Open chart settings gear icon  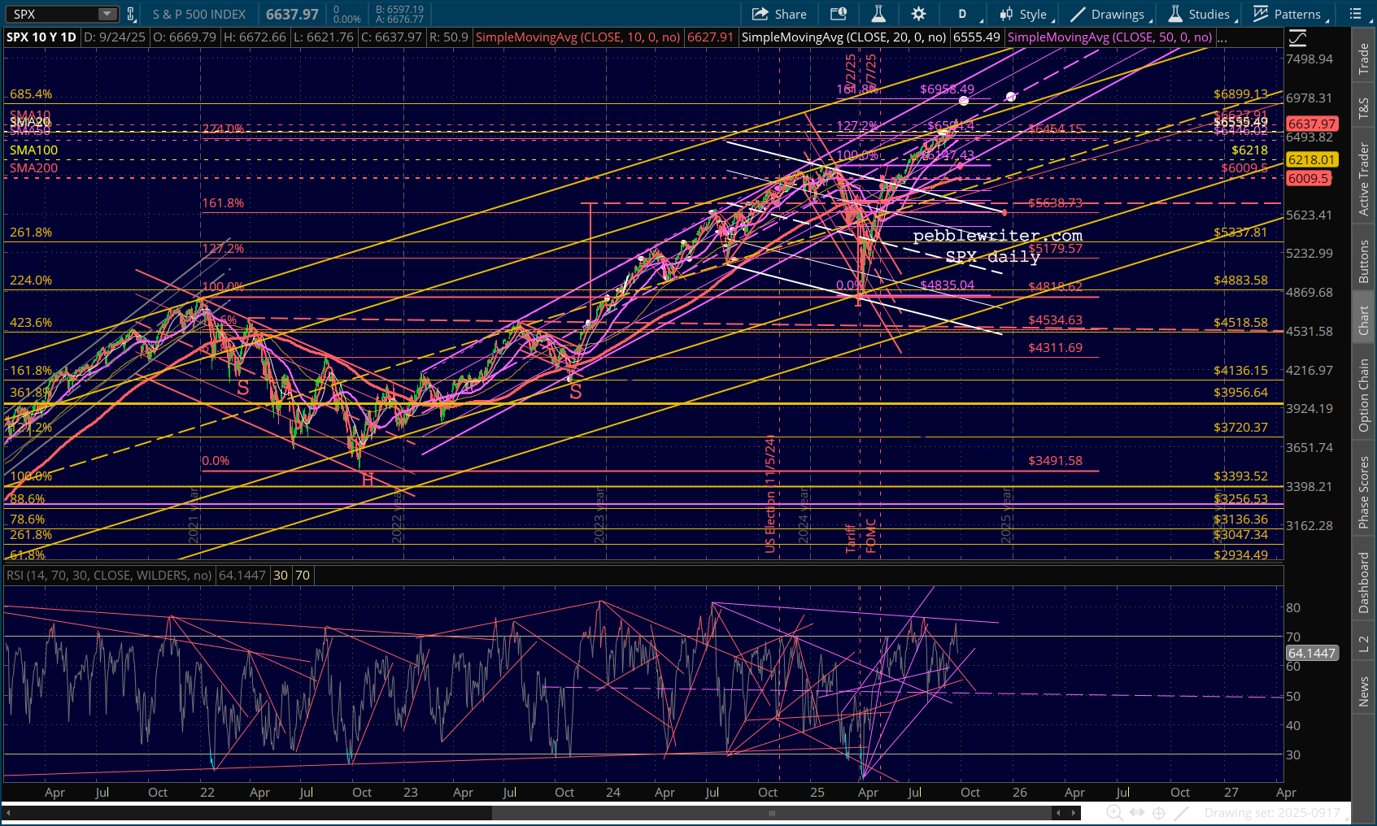(918, 14)
